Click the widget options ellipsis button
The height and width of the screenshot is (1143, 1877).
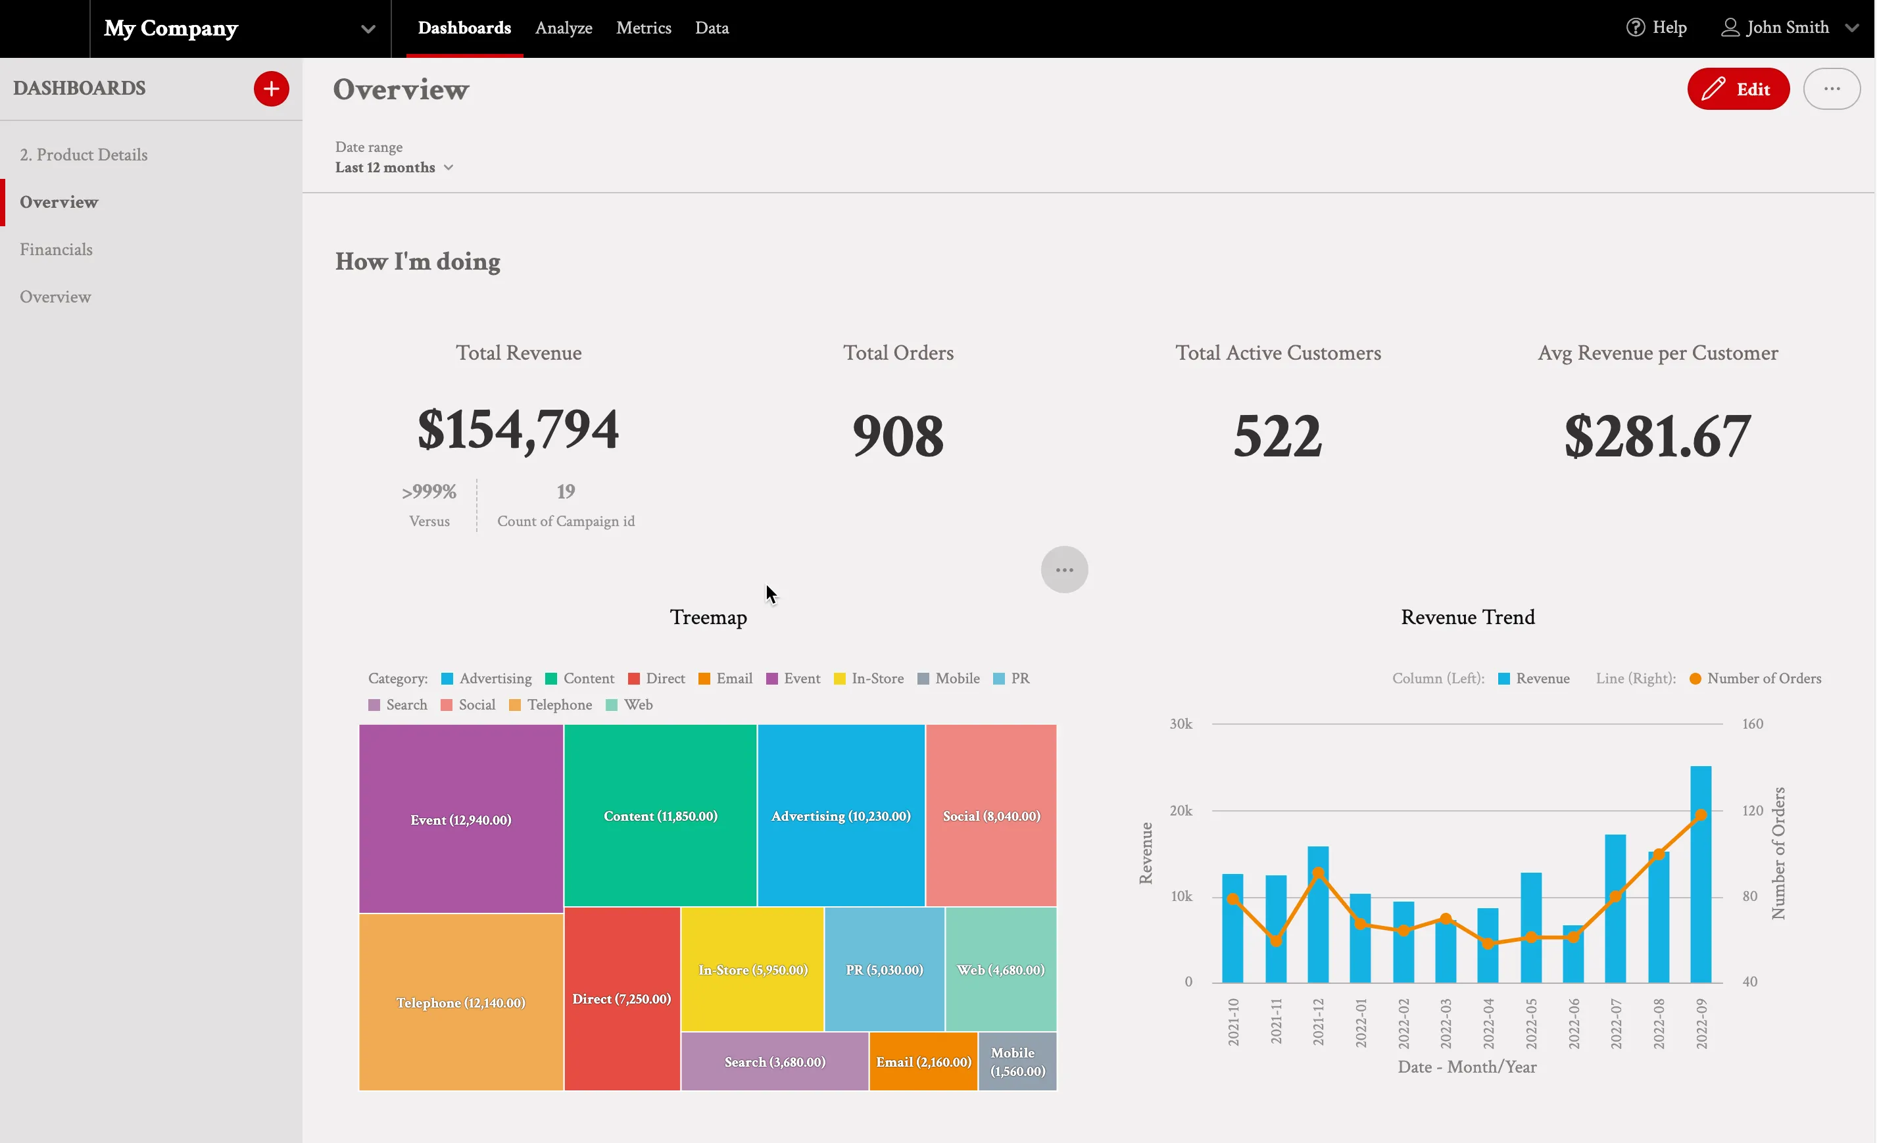[1064, 569]
